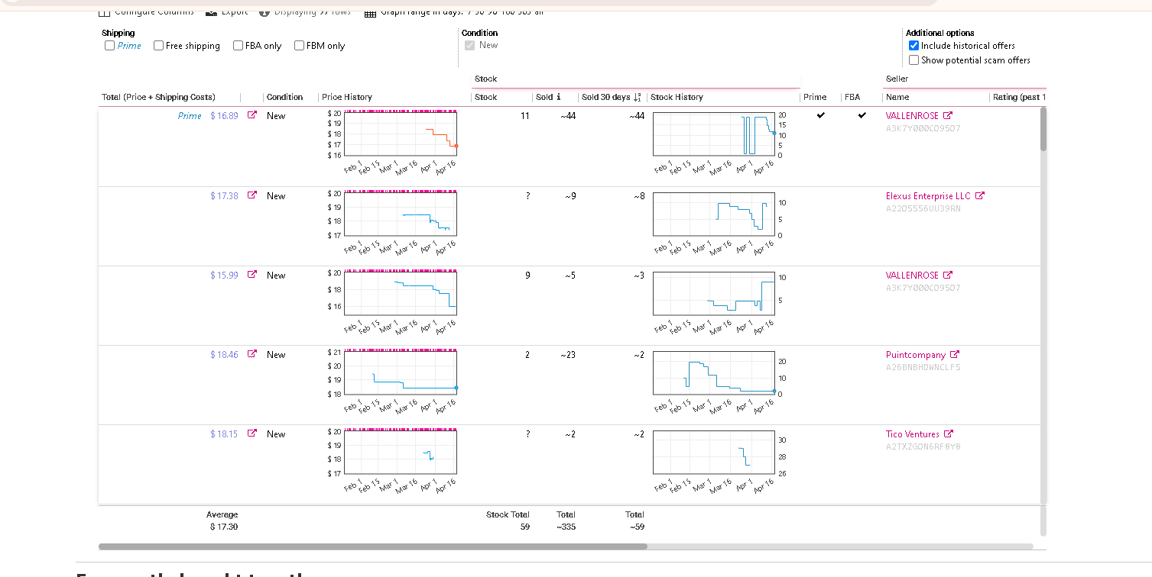Open external link icon beside $16.89 offer
Viewport: 1152px width, 577px height.
coord(252,115)
